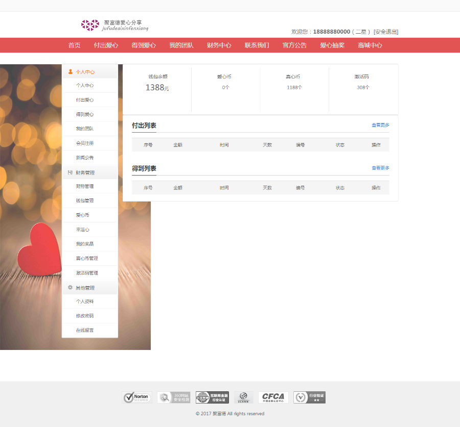Open 得到爱心 in the top navigation

(x=144, y=45)
